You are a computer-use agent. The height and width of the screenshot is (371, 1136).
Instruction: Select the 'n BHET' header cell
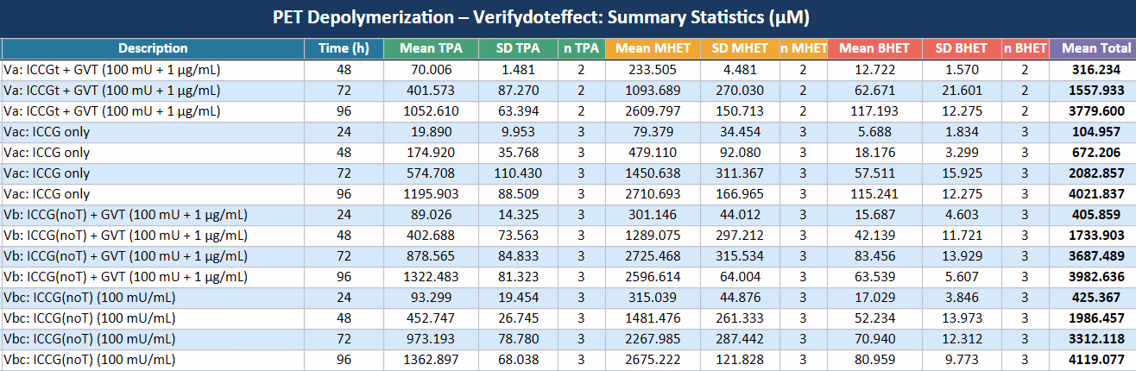pos(1026,48)
